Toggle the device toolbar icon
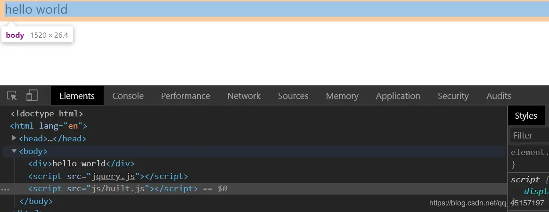 click(32, 96)
